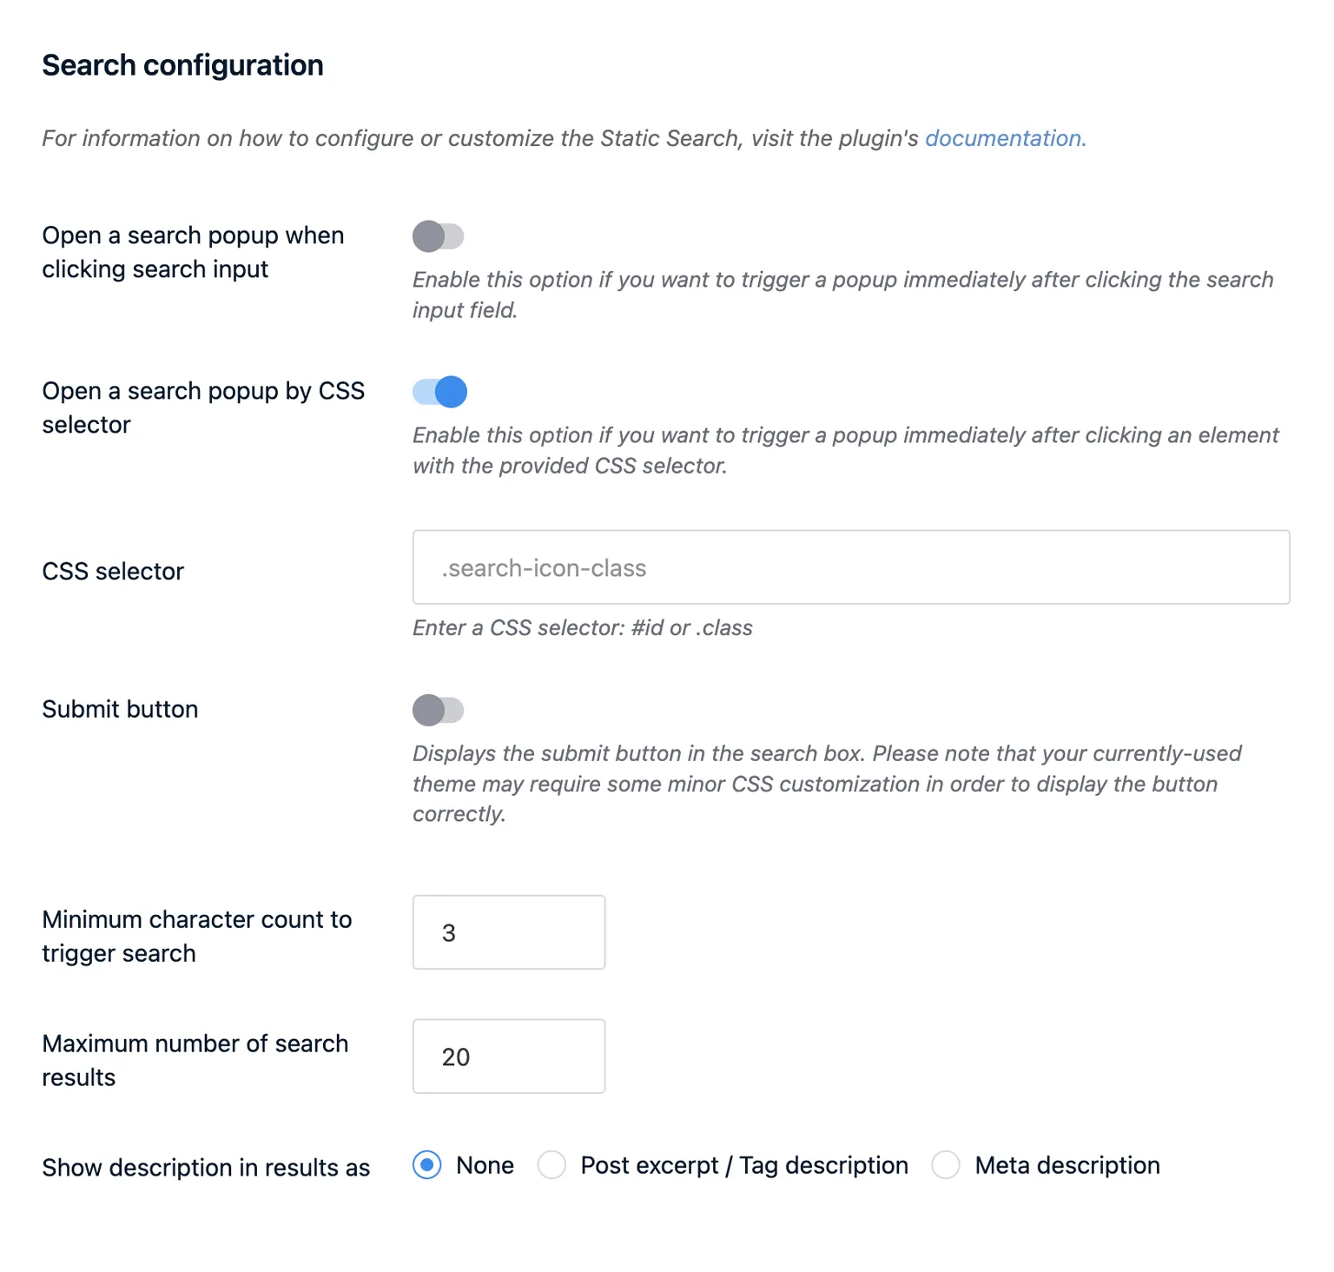Choose Meta description for search results

click(x=945, y=1165)
